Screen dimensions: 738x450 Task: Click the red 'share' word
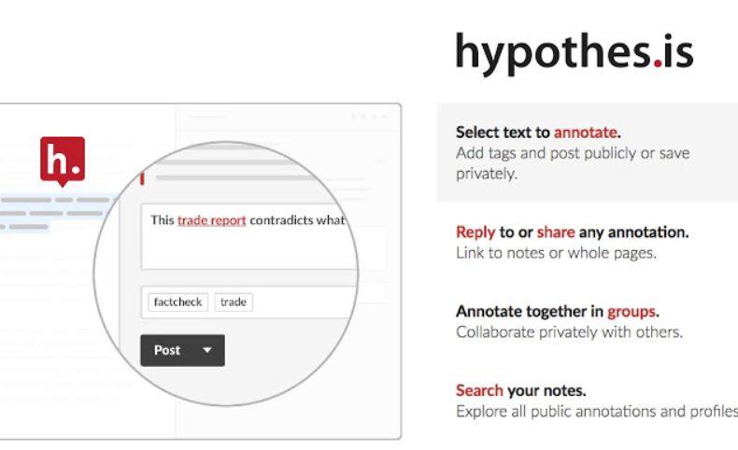556,232
